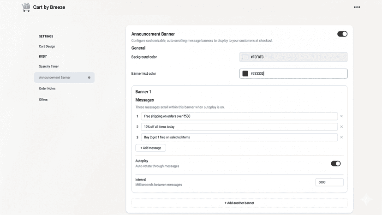Click the Cart by Breeze shopping cart logo
Image resolution: width=382 pixels, height=215 pixels.
pos(25,7)
